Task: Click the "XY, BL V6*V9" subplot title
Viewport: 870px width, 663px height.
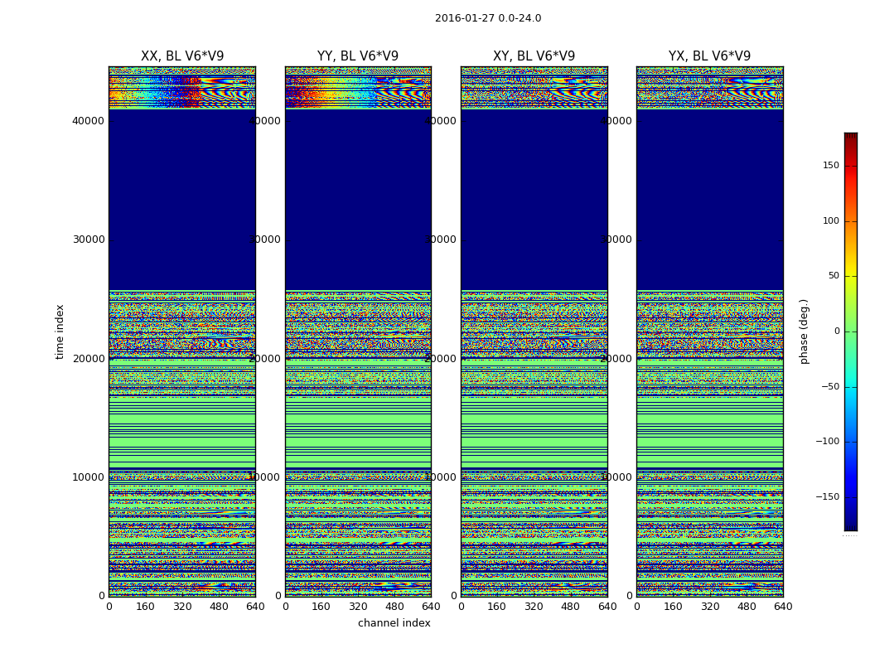Action: 534,56
